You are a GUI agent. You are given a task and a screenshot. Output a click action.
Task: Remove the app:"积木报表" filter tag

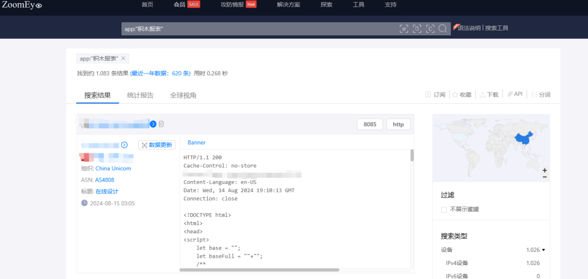(x=123, y=58)
